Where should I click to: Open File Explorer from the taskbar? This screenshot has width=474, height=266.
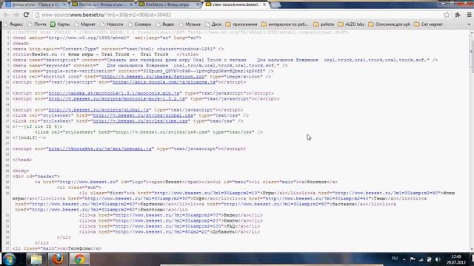(x=36, y=259)
